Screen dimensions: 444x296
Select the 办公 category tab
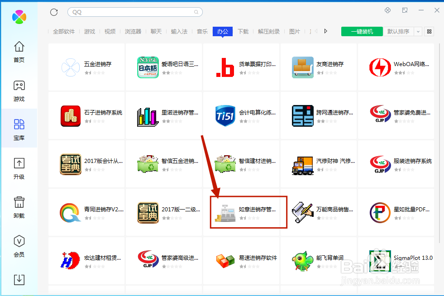[223, 31]
